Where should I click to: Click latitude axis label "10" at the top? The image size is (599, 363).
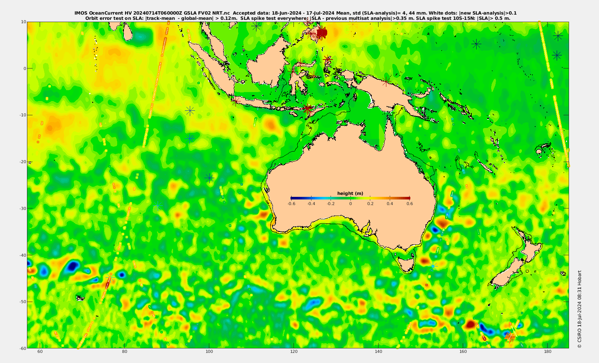click(x=23, y=22)
